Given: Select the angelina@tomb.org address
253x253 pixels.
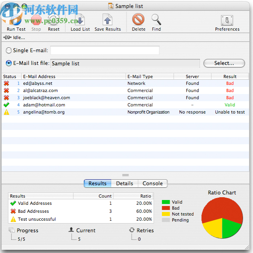Looking at the screenshot, I should pyautogui.click(x=44, y=112).
